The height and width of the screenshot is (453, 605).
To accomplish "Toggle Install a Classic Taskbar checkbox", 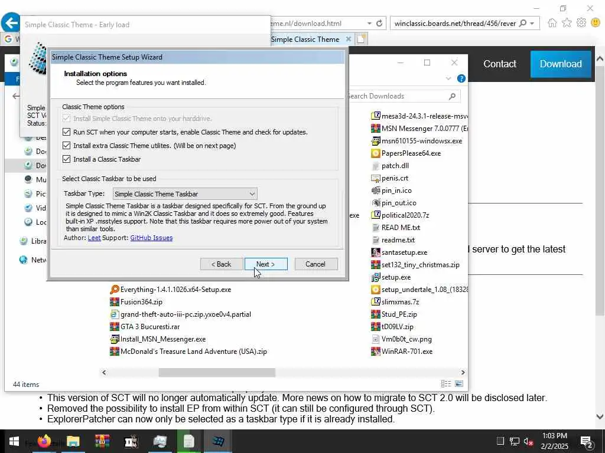I will coord(66,159).
